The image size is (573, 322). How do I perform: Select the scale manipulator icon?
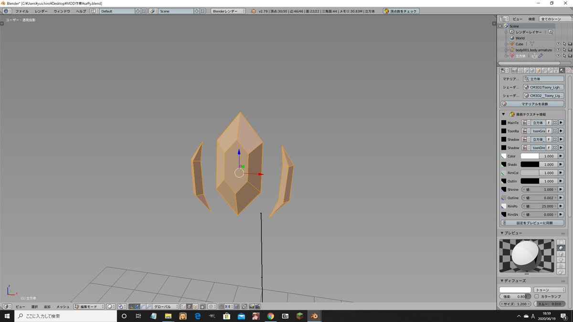pos(148,306)
